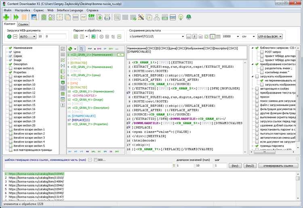Click the CSV export toolbar icon
This screenshot has height=208, width=303.
tap(91, 17)
